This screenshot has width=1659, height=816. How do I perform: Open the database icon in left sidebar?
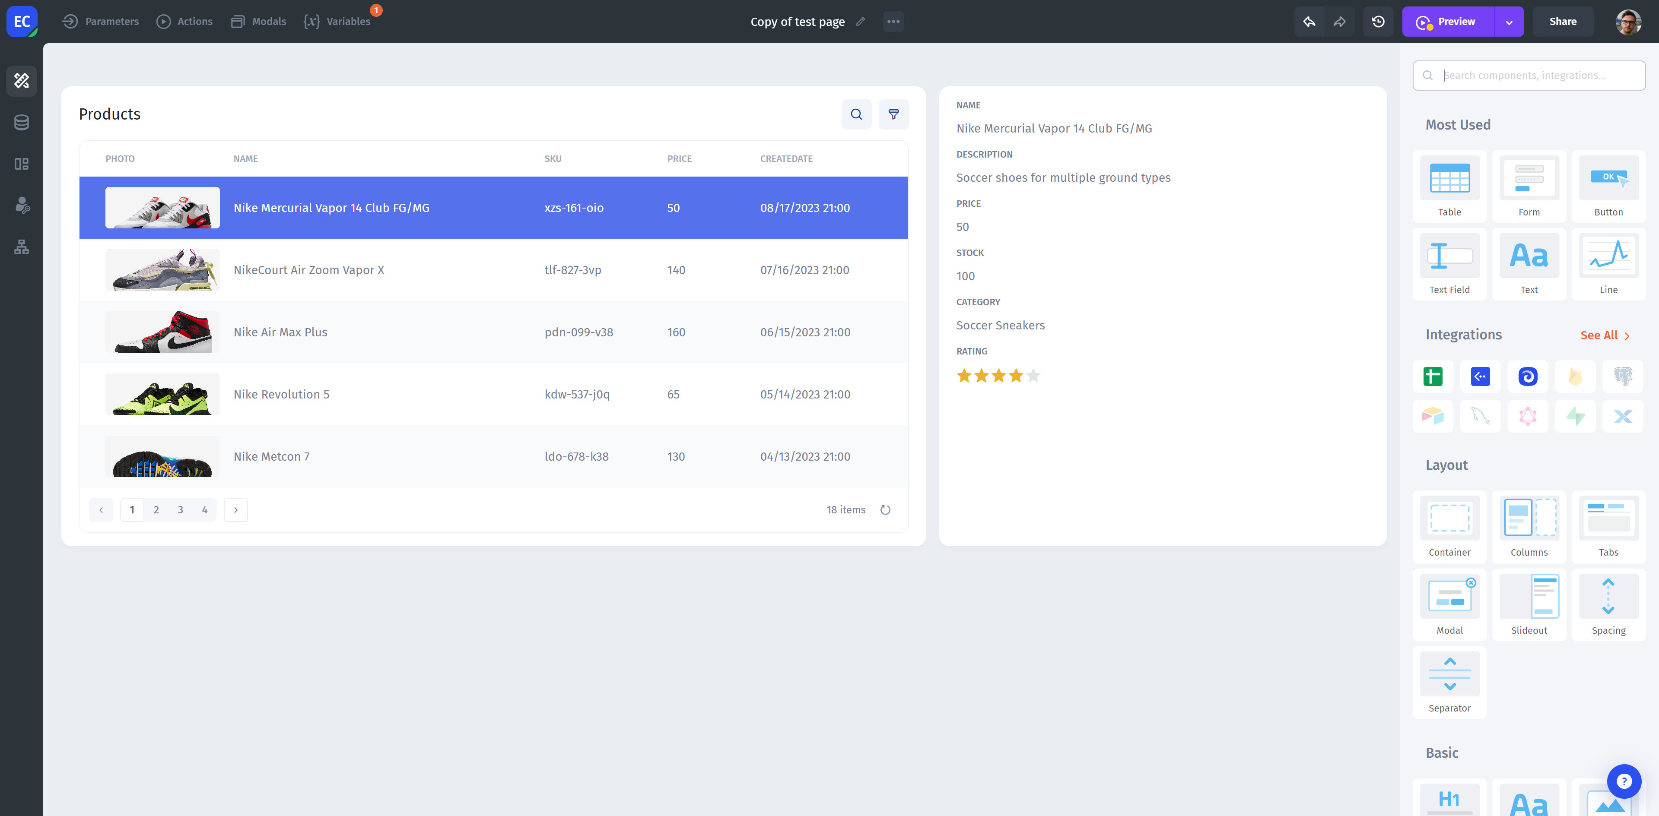coord(21,122)
